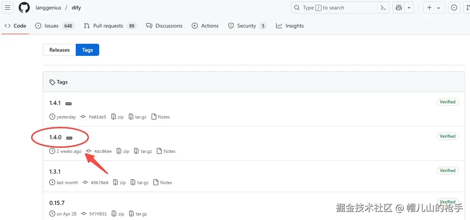Open the create new plus dropdown
Viewport: 470px width, 220px height.
click(434, 8)
